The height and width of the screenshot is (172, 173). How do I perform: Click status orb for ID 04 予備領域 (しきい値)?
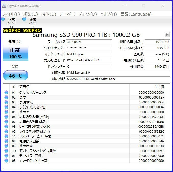(6, 107)
